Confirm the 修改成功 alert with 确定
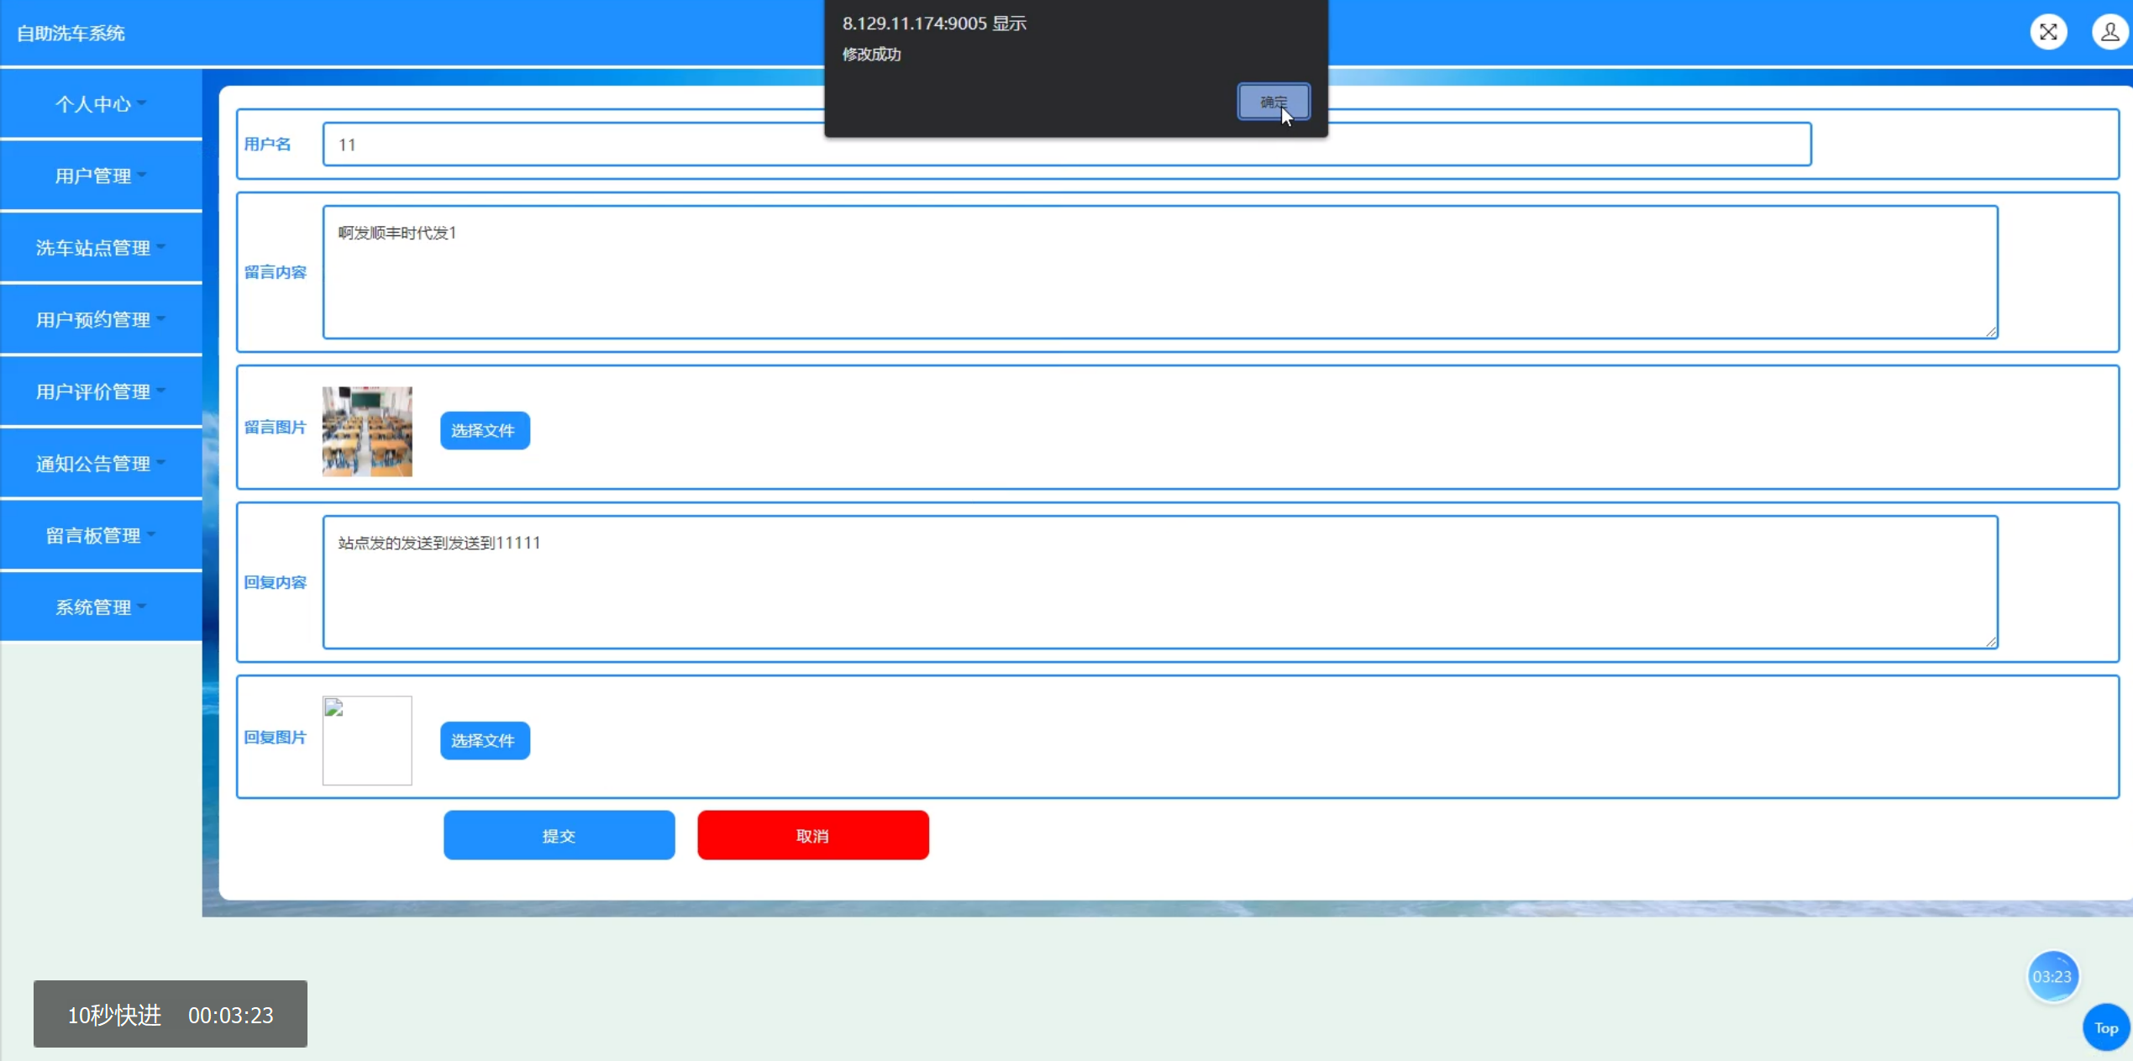 1273,102
